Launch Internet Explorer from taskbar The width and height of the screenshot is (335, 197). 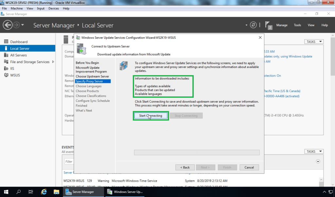[44, 192]
